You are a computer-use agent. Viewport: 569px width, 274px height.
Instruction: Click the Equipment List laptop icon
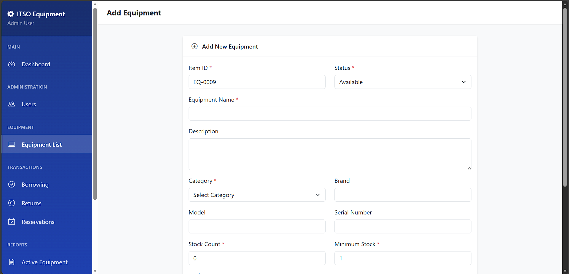(12, 145)
